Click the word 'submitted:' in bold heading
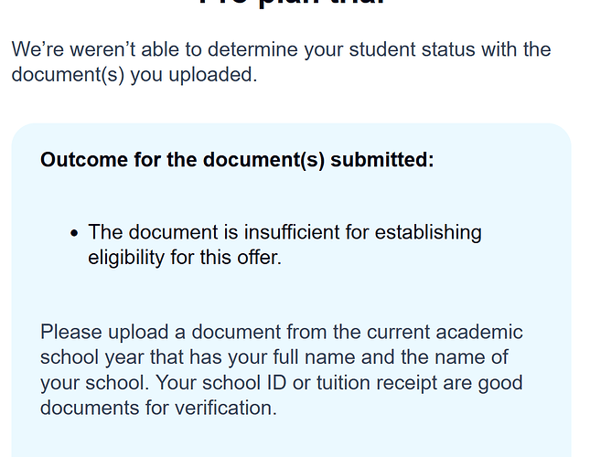The width and height of the screenshot is (601, 457). [x=382, y=159]
